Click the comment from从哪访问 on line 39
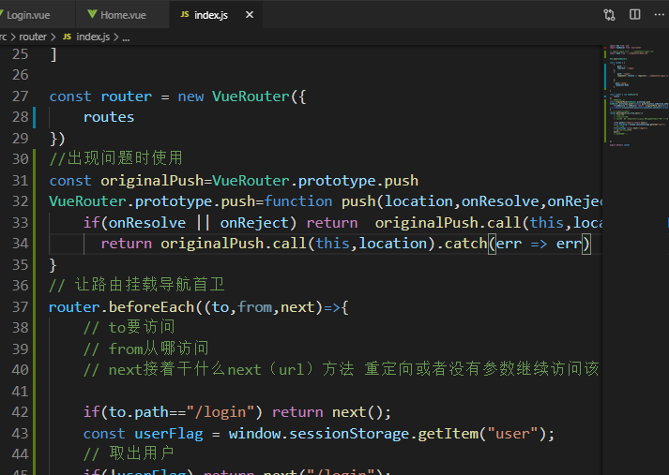The height and width of the screenshot is (475, 669). (146, 349)
